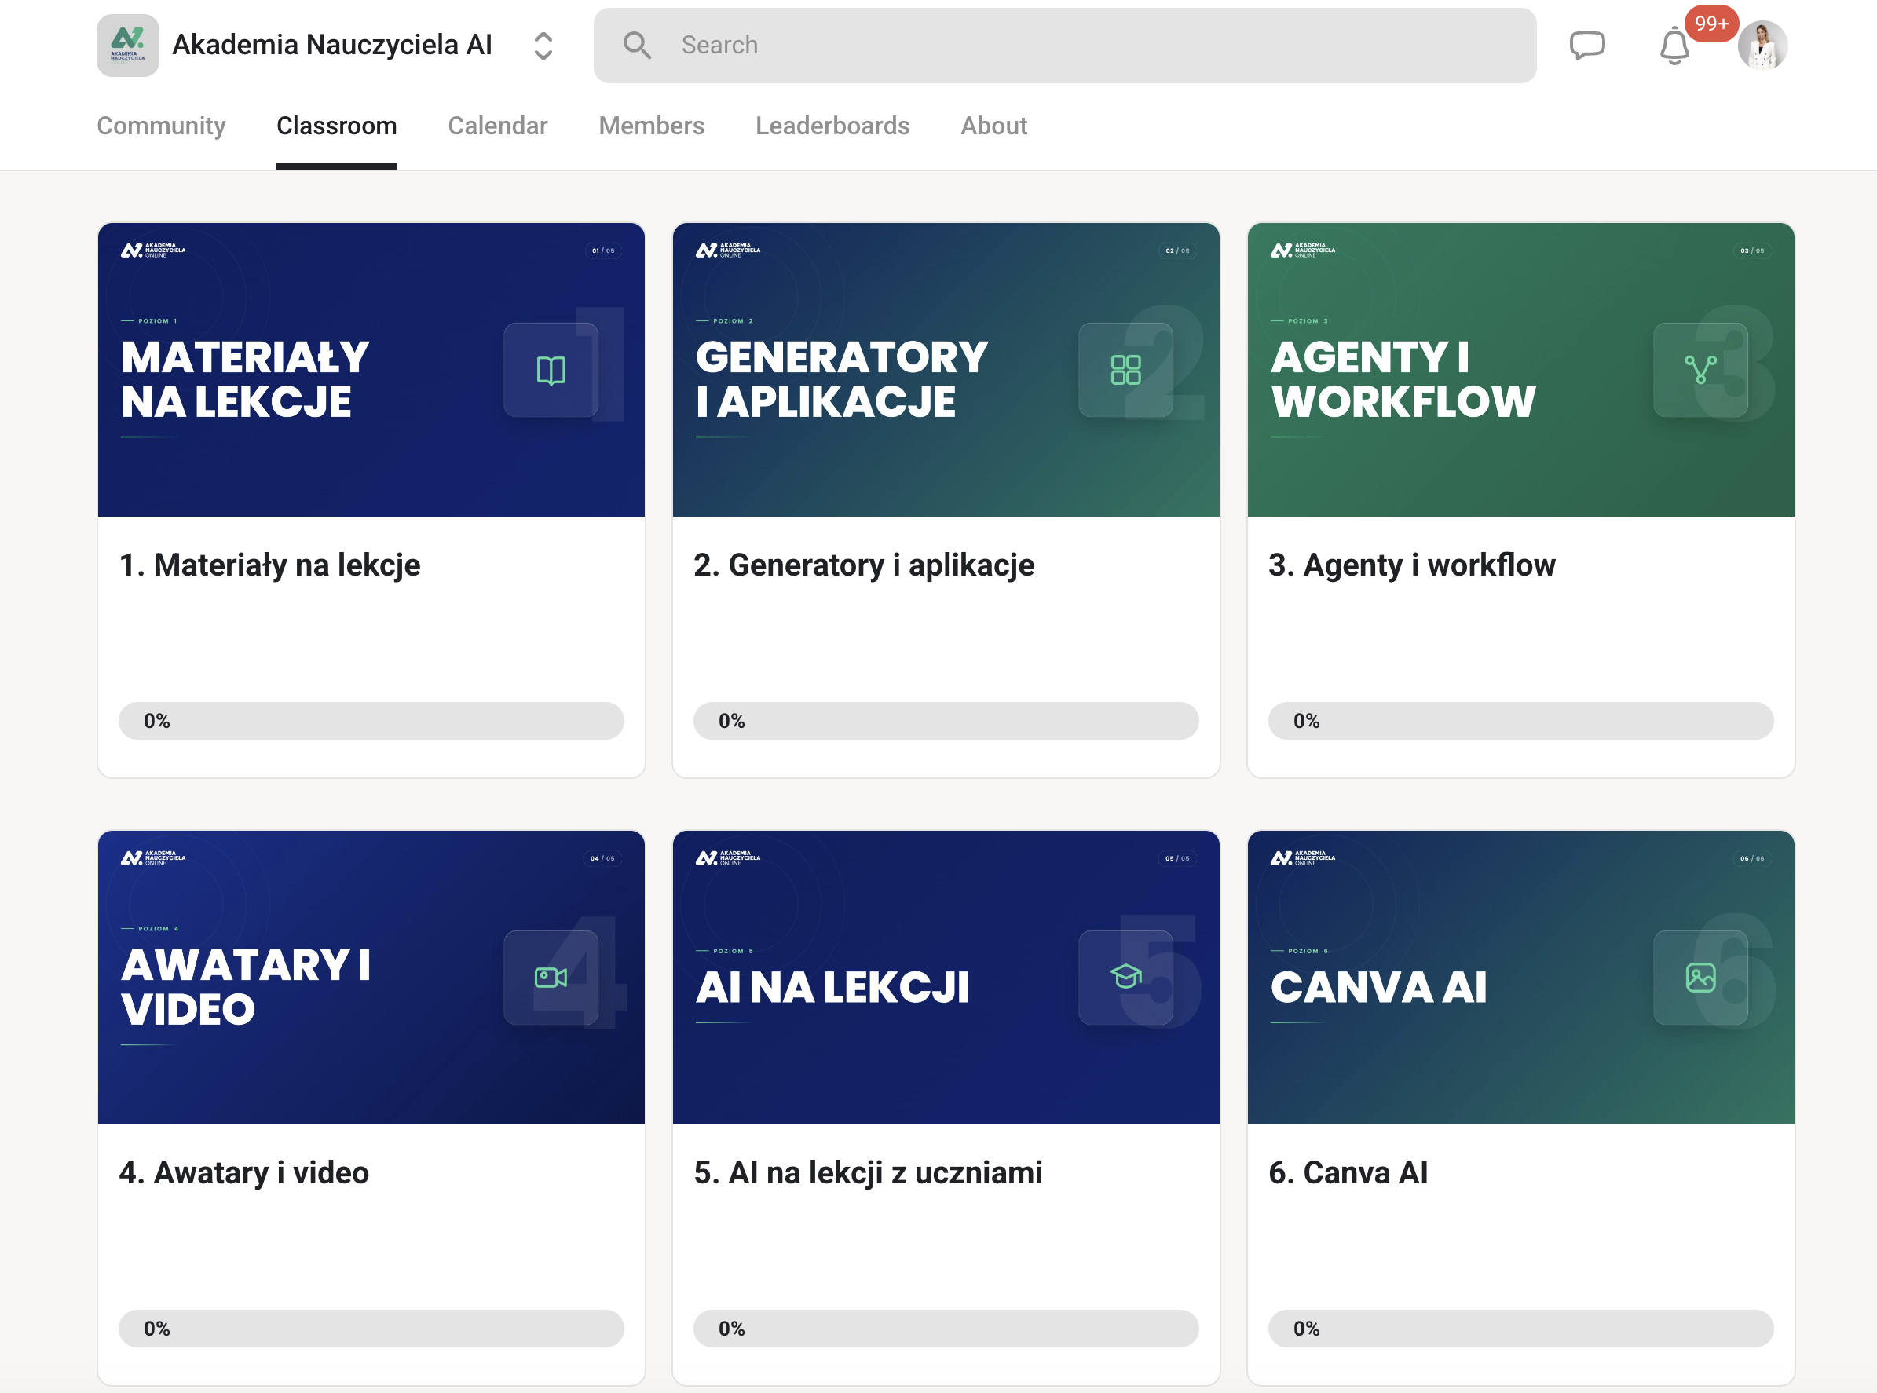This screenshot has width=1877, height=1393.
Task: Click title "1. Materiały na lekcje"
Action: (270, 565)
